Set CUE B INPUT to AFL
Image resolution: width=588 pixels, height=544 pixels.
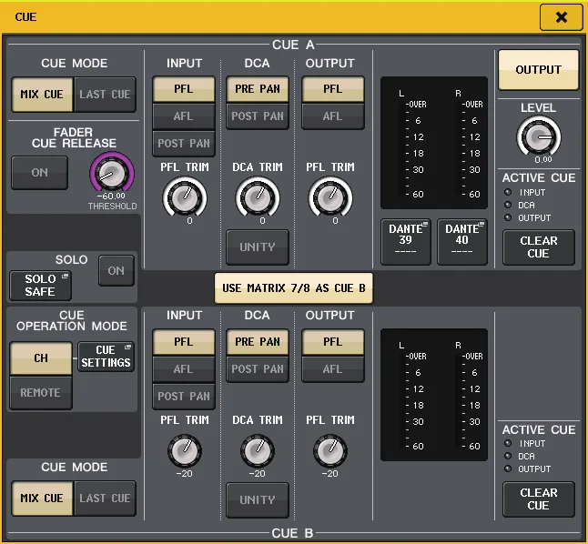pos(183,369)
